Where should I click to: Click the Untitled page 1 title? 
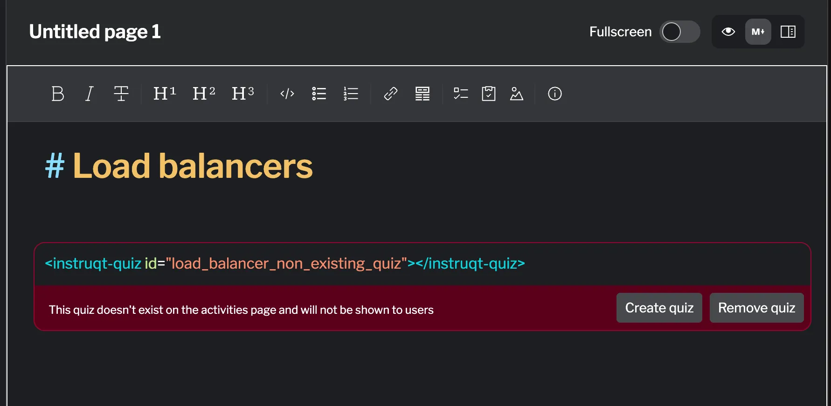click(95, 32)
